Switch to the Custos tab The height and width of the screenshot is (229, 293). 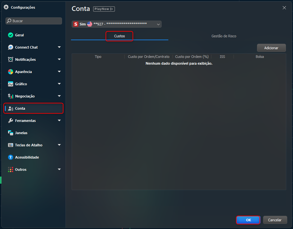pos(120,36)
